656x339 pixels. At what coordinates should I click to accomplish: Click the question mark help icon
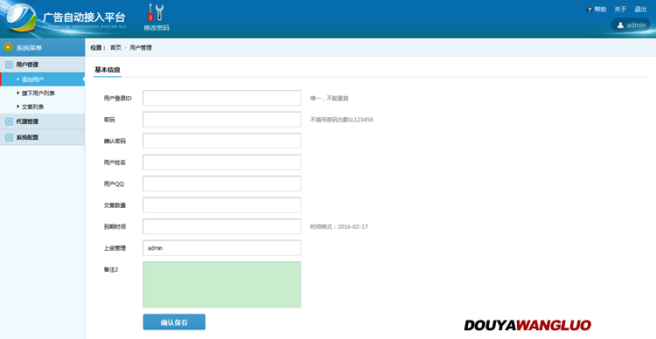tap(589, 10)
